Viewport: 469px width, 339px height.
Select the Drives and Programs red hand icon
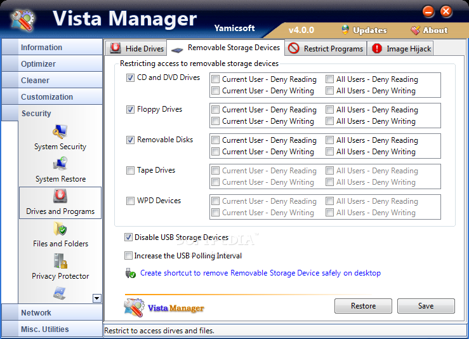pyautogui.click(x=60, y=196)
